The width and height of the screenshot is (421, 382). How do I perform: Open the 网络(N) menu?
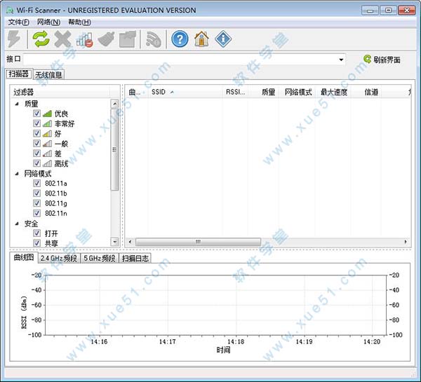pyautogui.click(x=48, y=22)
